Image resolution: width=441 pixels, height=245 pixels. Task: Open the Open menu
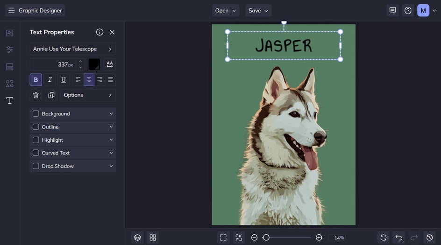[226, 10]
